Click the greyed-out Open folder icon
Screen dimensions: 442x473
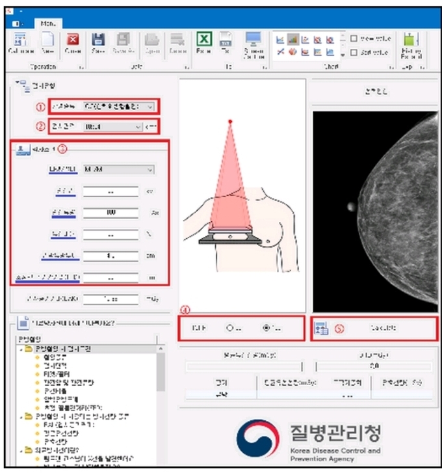tap(152, 40)
